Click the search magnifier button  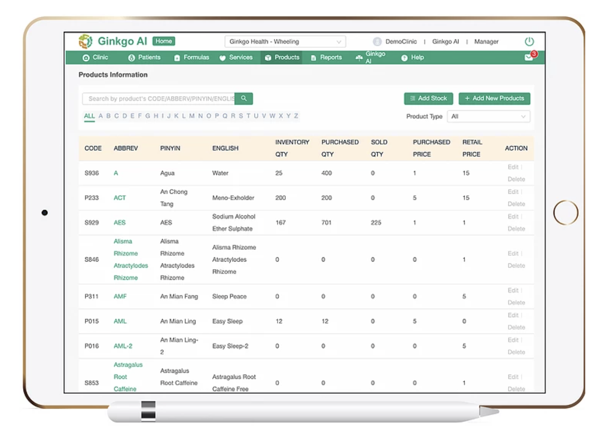tap(244, 99)
